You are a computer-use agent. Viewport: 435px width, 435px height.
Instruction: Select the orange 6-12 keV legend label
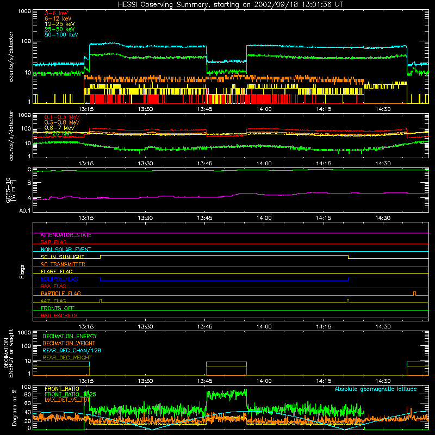(x=58, y=18)
